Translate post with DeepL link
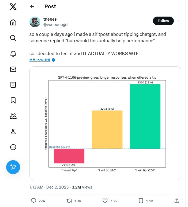Image resolution: width=188 pixels, height=207 pixels. pos(40,60)
